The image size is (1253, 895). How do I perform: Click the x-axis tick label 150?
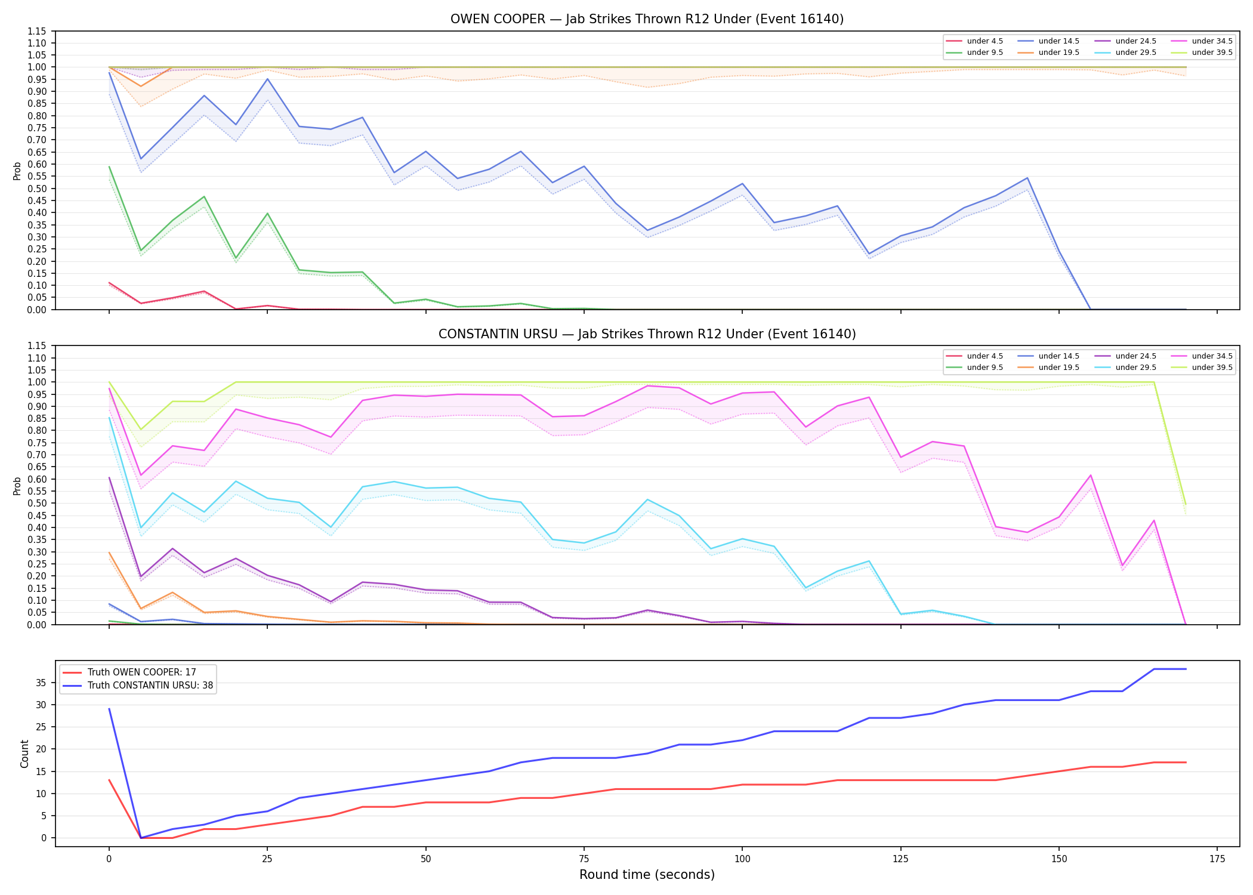tap(1059, 859)
